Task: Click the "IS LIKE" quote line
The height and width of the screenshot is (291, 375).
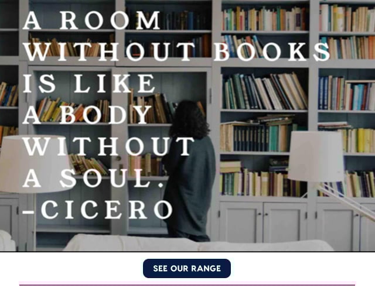Action: [90, 83]
